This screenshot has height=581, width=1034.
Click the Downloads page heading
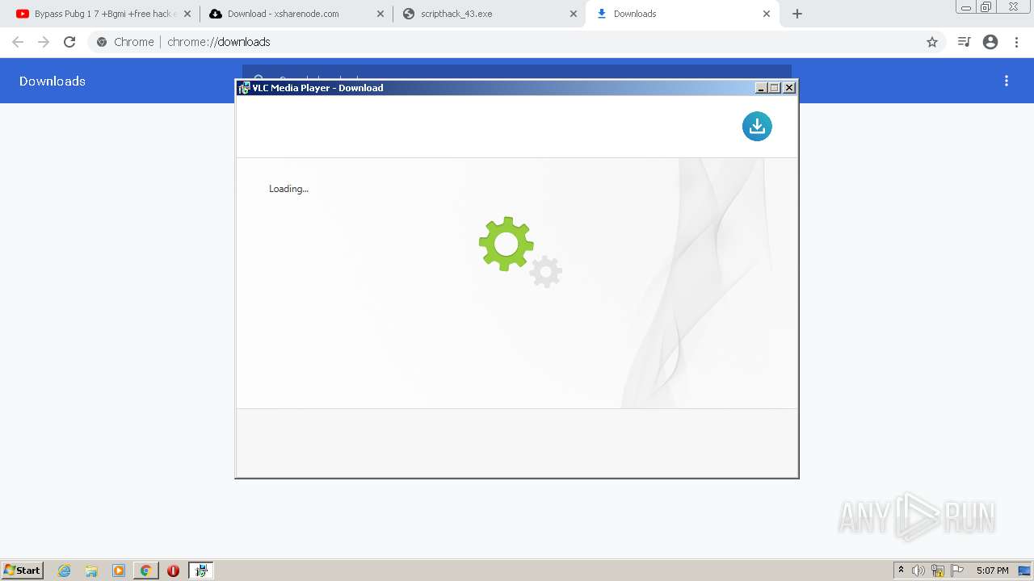[53, 81]
